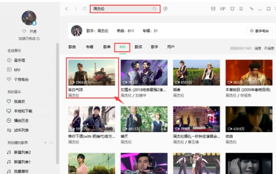The height and width of the screenshot is (174, 276).
Task: Click the 歌手电台 button
Action: pyautogui.click(x=259, y=31)
